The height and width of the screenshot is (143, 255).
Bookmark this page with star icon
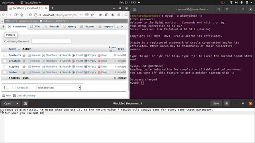click(92, 15)
